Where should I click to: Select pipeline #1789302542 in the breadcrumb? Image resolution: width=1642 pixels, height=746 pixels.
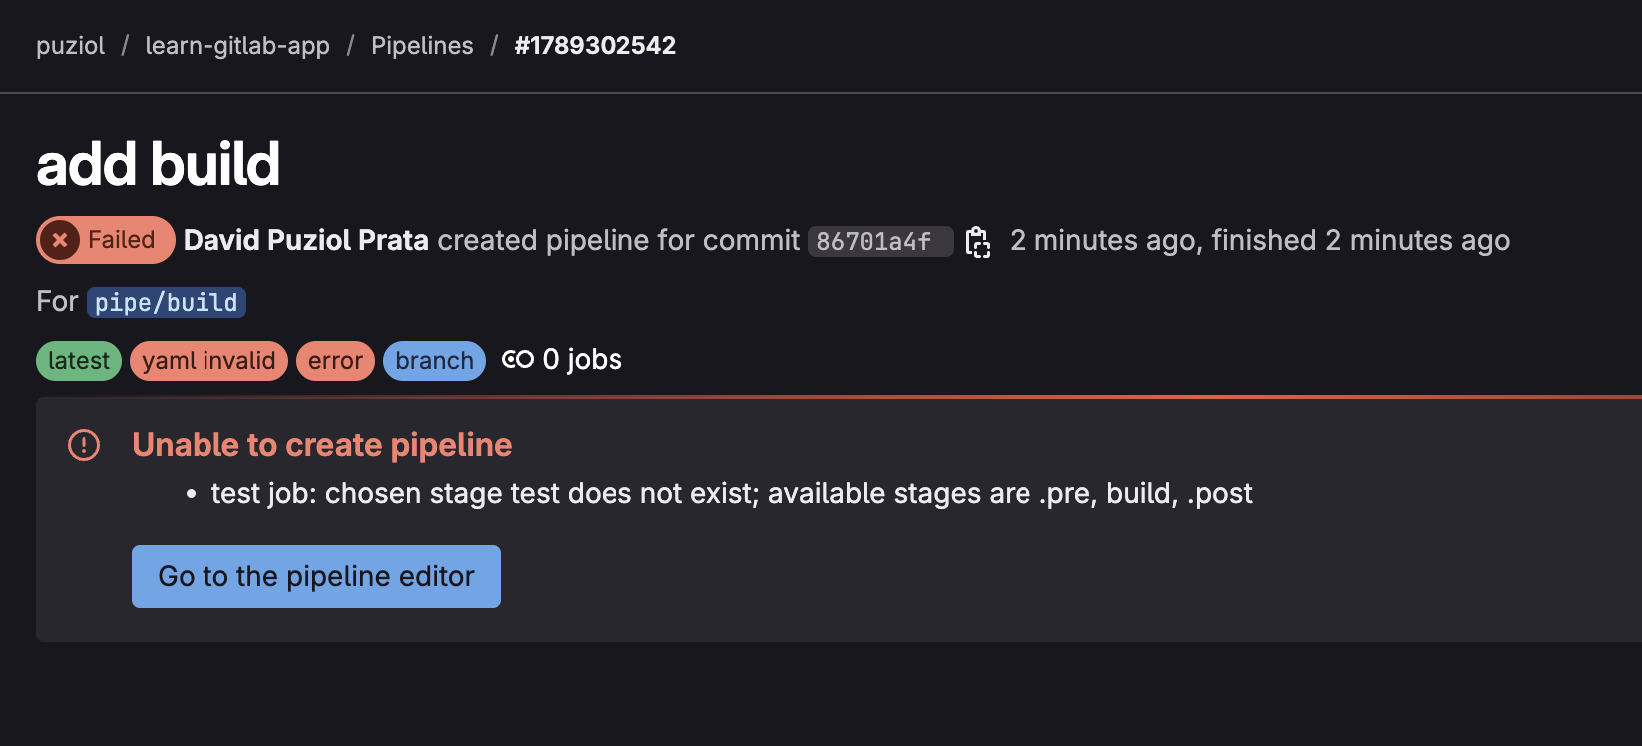(595, 45)
